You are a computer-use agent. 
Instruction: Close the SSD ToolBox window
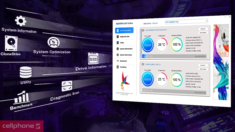coord(229,17)
